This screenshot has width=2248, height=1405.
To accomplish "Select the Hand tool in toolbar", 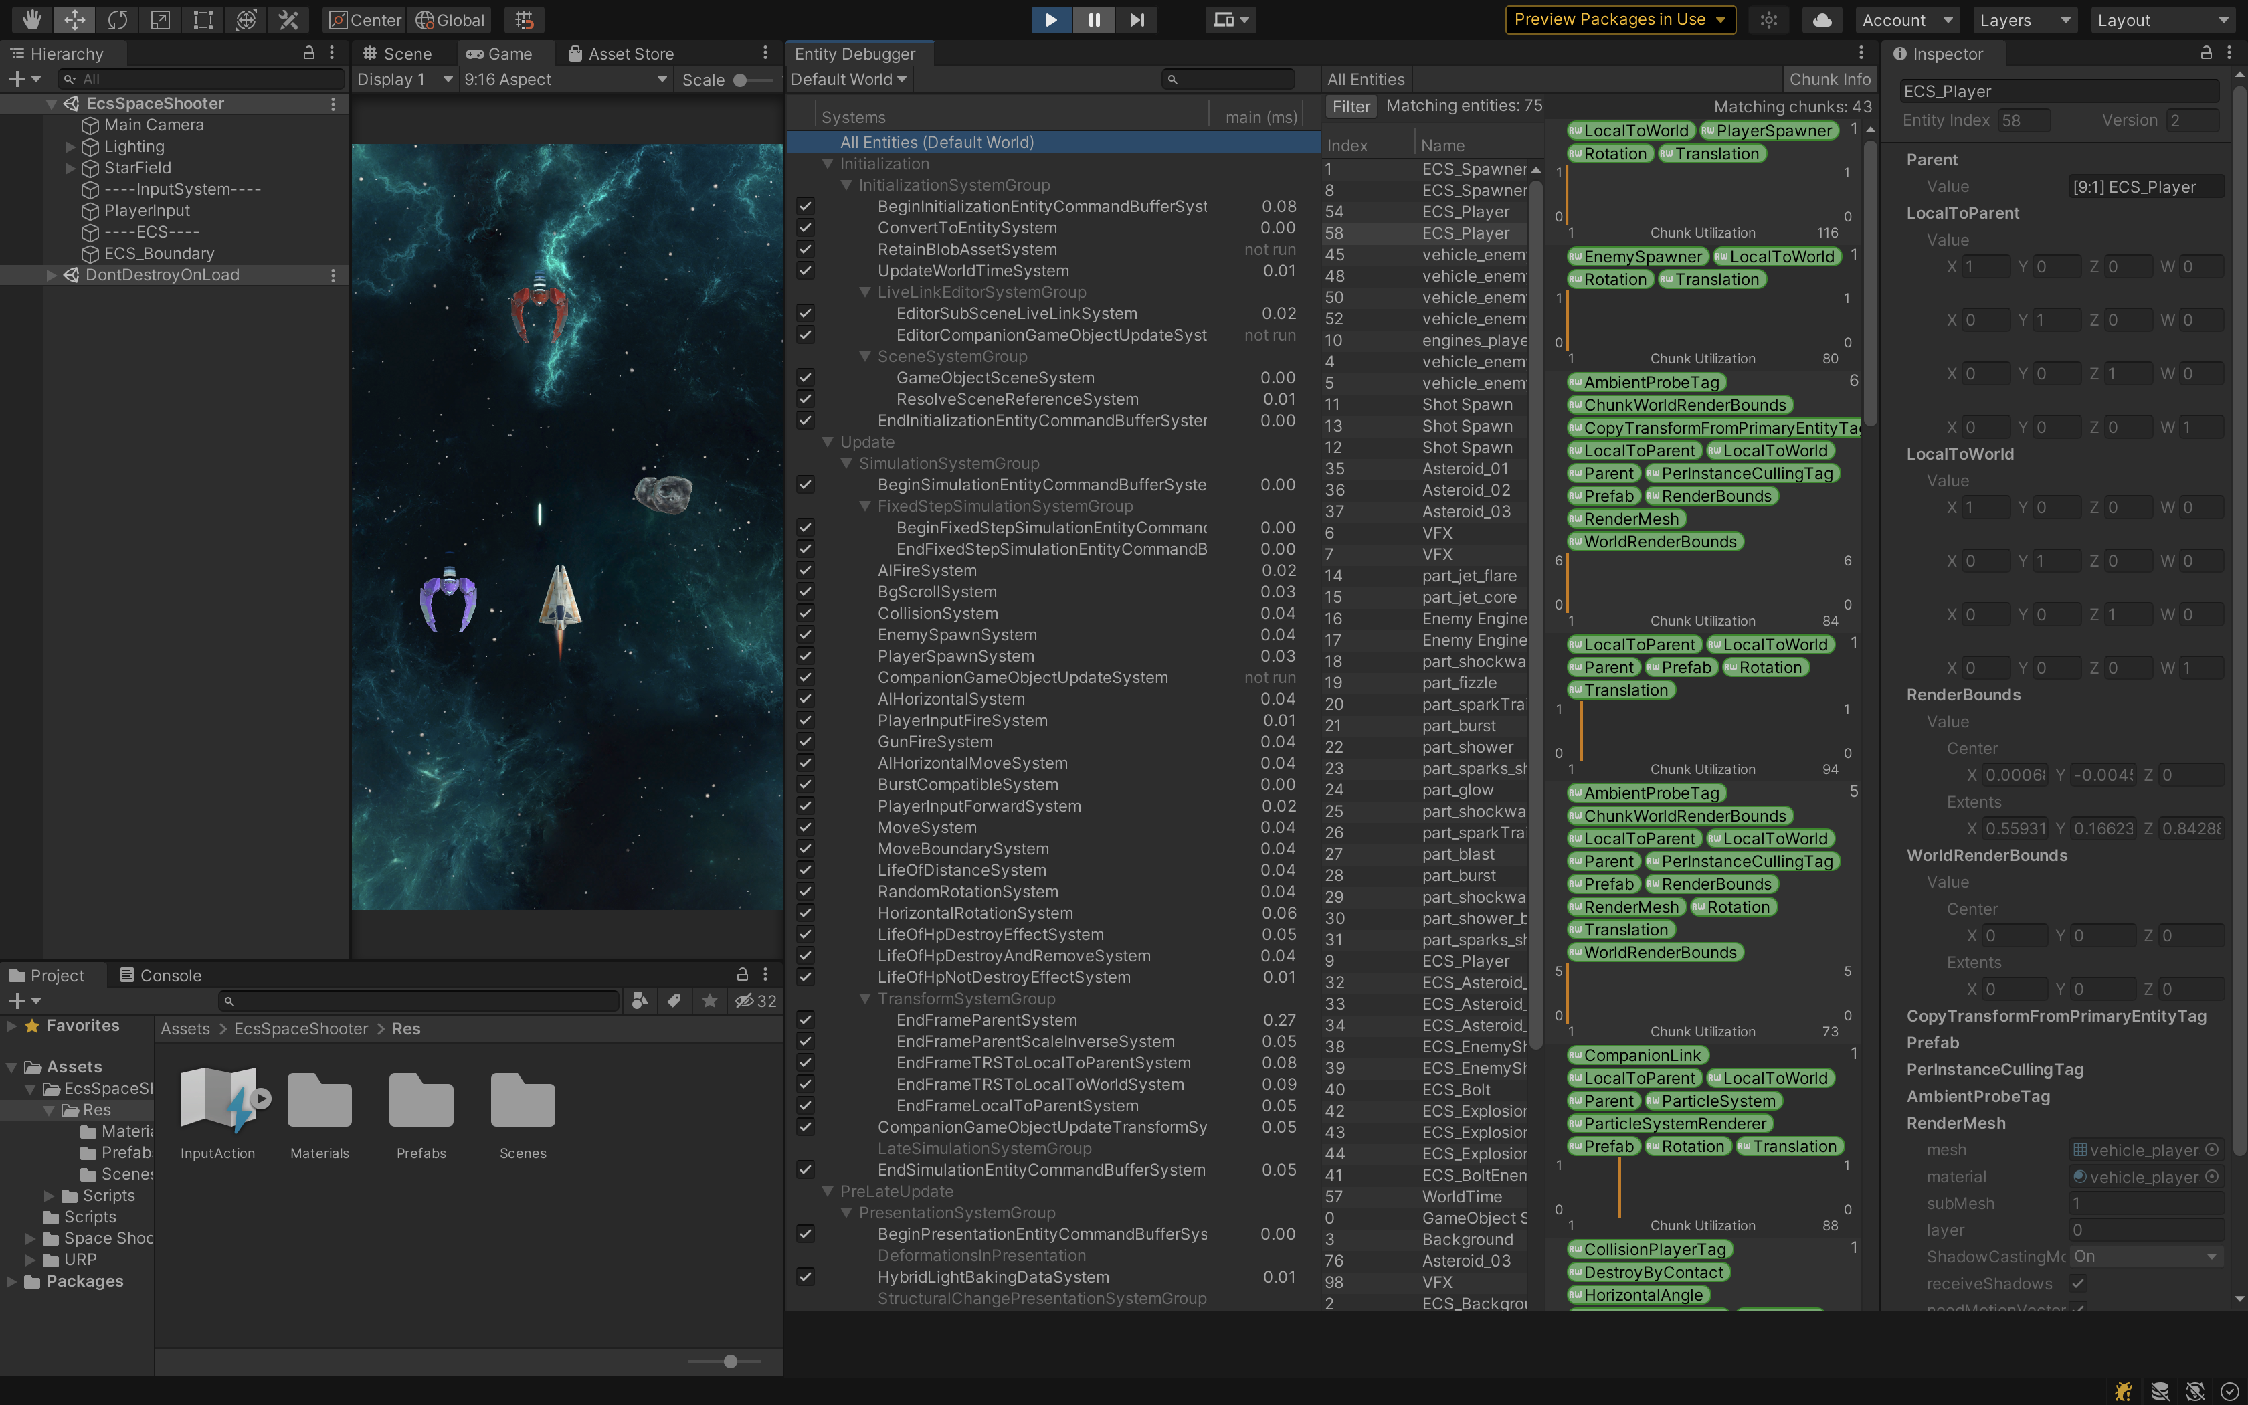I will (31, 19).
